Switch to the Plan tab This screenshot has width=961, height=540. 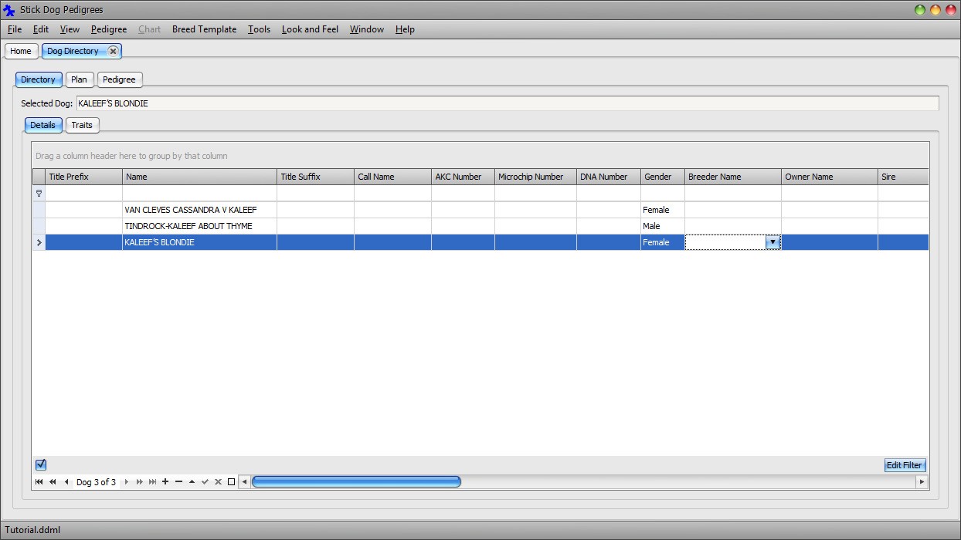point(79,79)
